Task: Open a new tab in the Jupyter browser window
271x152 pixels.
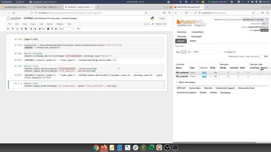Action: click(x=98, y=7)
